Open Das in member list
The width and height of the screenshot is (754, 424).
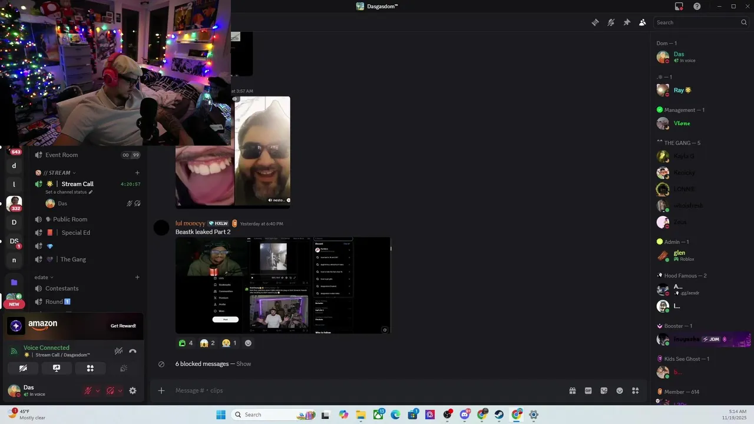coord(701,57)
